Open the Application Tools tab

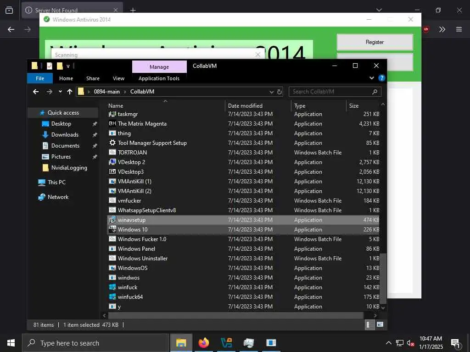[159, 78]
